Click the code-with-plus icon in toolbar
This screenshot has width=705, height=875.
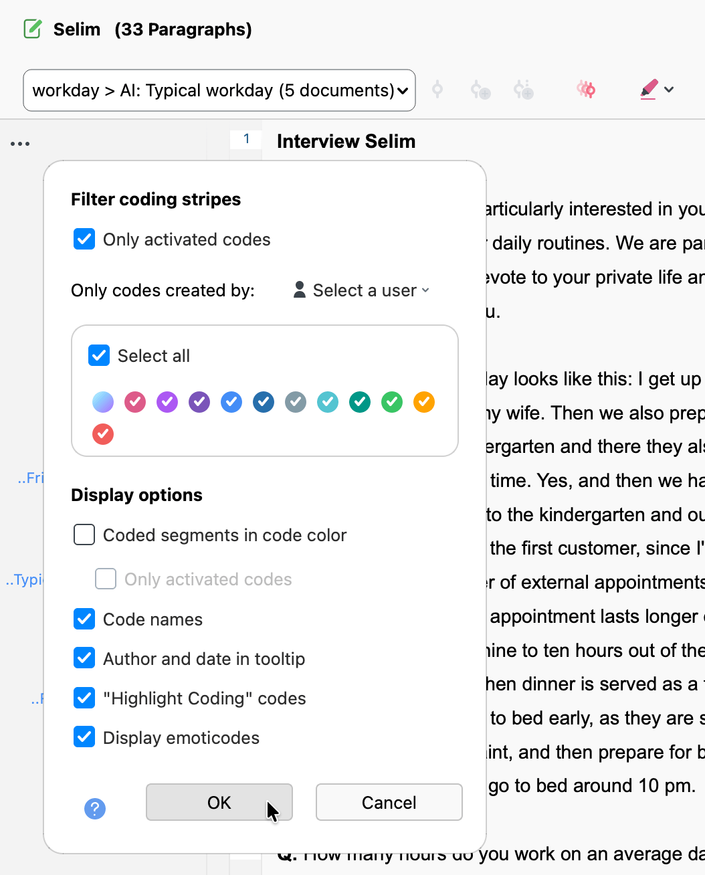tap(480, 89)
